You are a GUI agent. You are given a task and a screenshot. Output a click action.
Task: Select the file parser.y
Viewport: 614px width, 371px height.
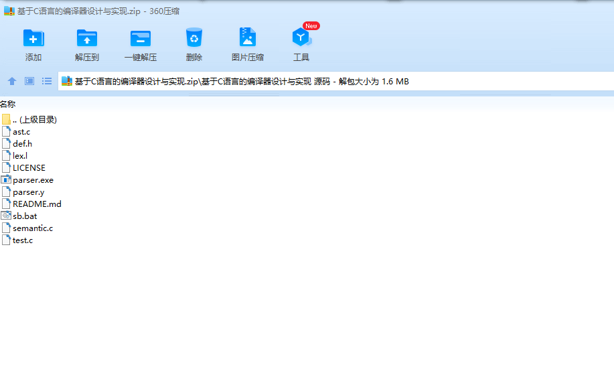23,192
